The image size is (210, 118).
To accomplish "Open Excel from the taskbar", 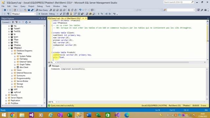I will [70, 115].
